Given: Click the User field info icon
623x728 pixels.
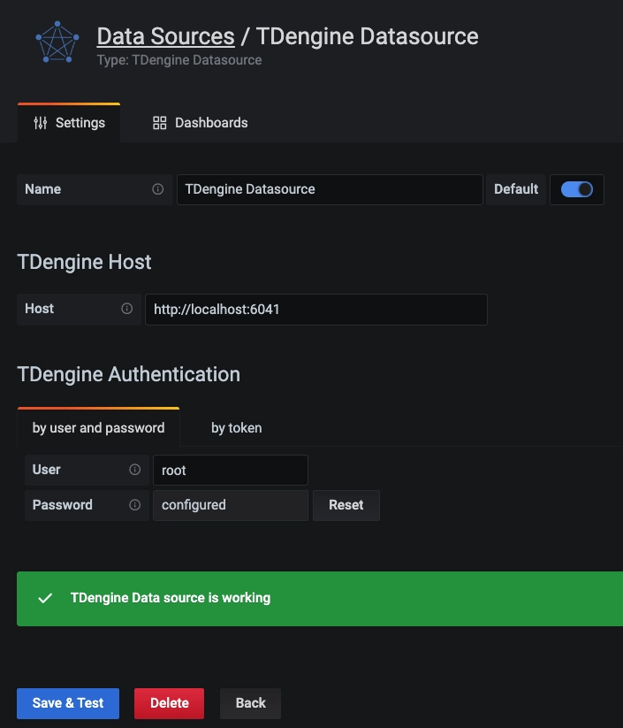Looking at the screenshot, I should (135, 470).
